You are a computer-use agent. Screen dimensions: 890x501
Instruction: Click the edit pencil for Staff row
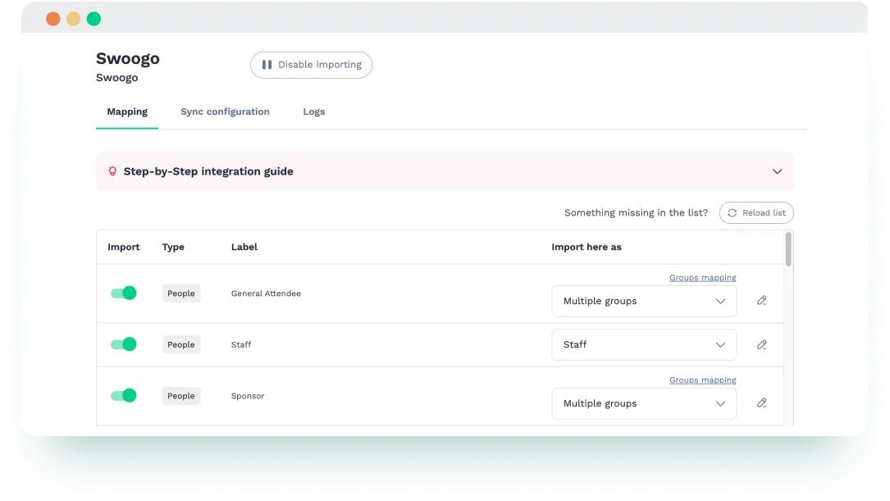(762, 344)
